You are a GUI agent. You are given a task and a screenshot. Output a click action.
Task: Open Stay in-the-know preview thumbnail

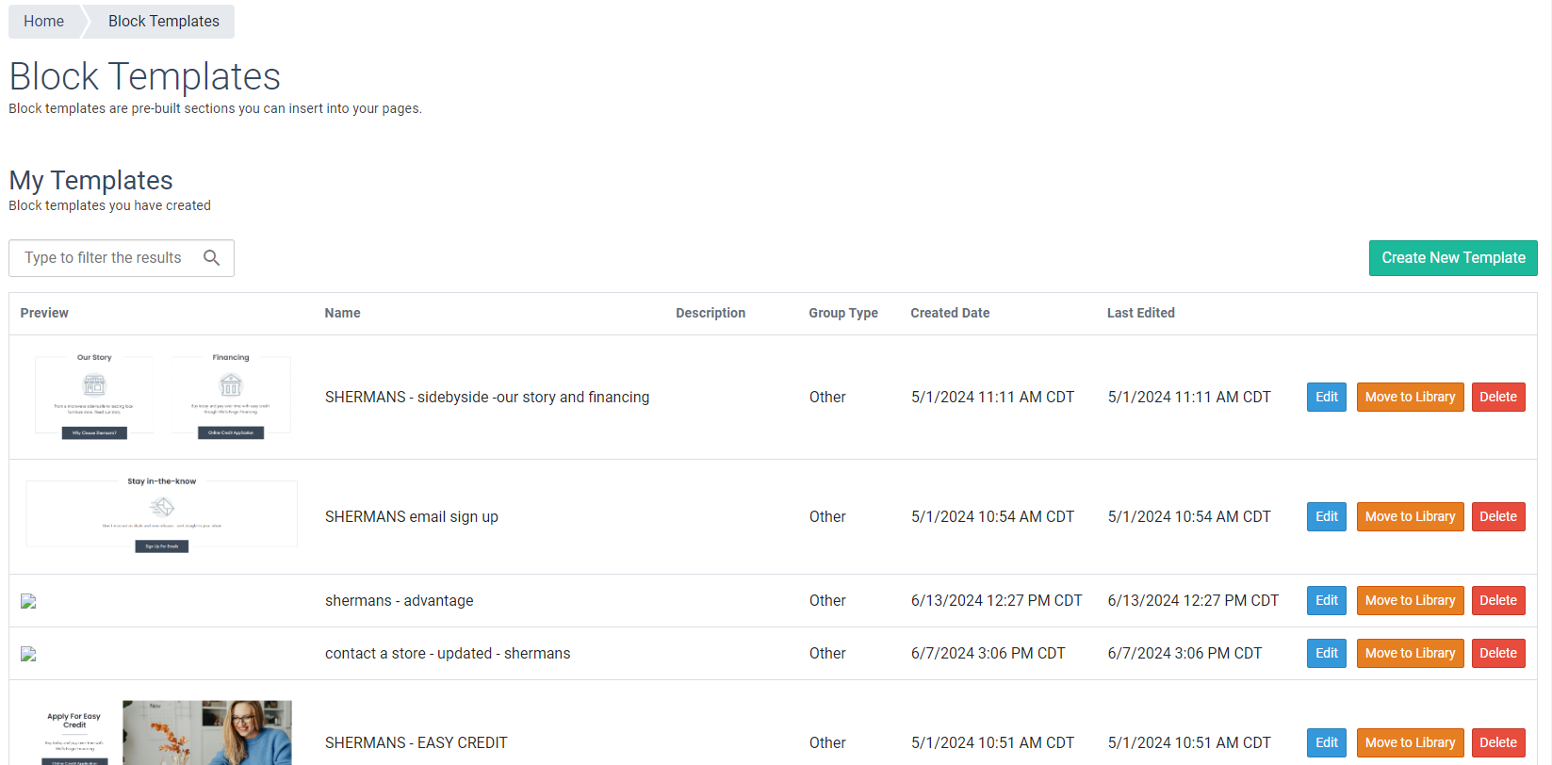coord(162,515)
